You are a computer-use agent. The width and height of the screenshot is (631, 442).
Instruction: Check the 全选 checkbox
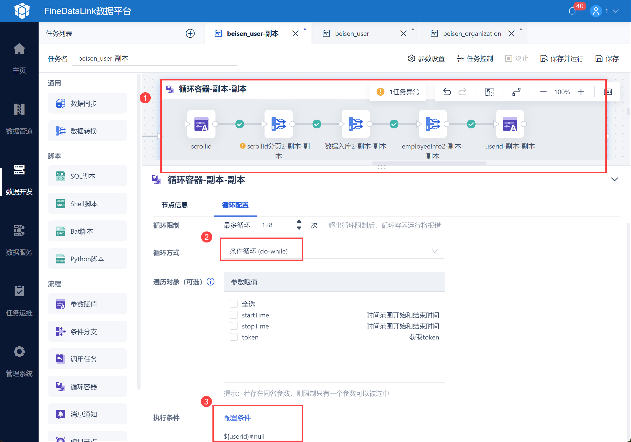tap(234, 304)
